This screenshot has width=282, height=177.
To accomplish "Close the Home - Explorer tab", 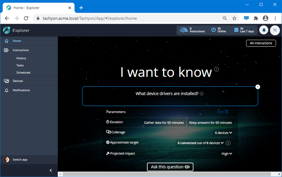I will click(70, 8).
